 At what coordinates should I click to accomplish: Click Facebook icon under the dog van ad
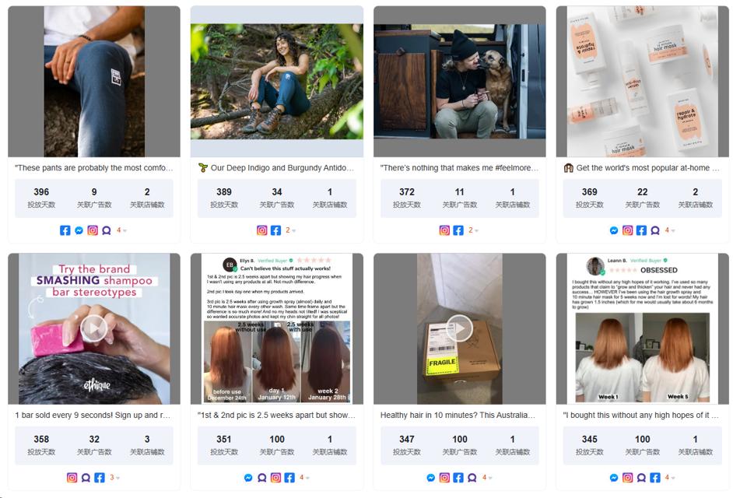pos(458,230)
